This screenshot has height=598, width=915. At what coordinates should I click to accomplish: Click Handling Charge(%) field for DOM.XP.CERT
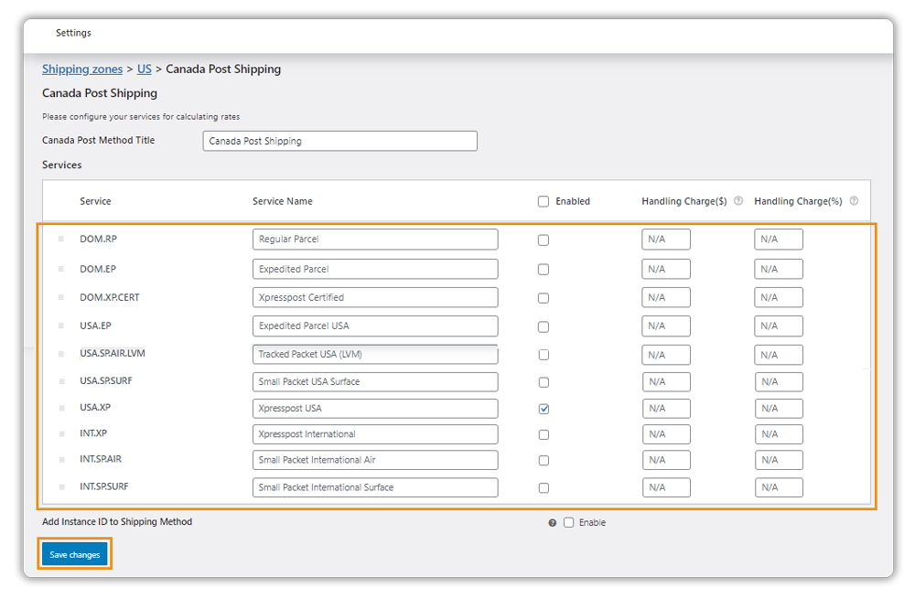pyautogui.click(x=779, y=297)
